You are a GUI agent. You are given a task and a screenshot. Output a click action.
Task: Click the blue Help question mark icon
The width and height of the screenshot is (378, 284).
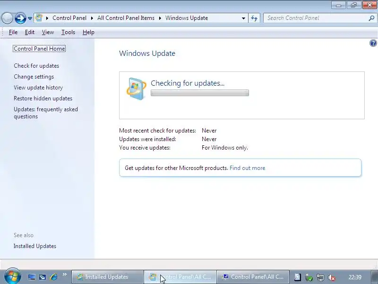pyautogui.click(x=373, y=43)
